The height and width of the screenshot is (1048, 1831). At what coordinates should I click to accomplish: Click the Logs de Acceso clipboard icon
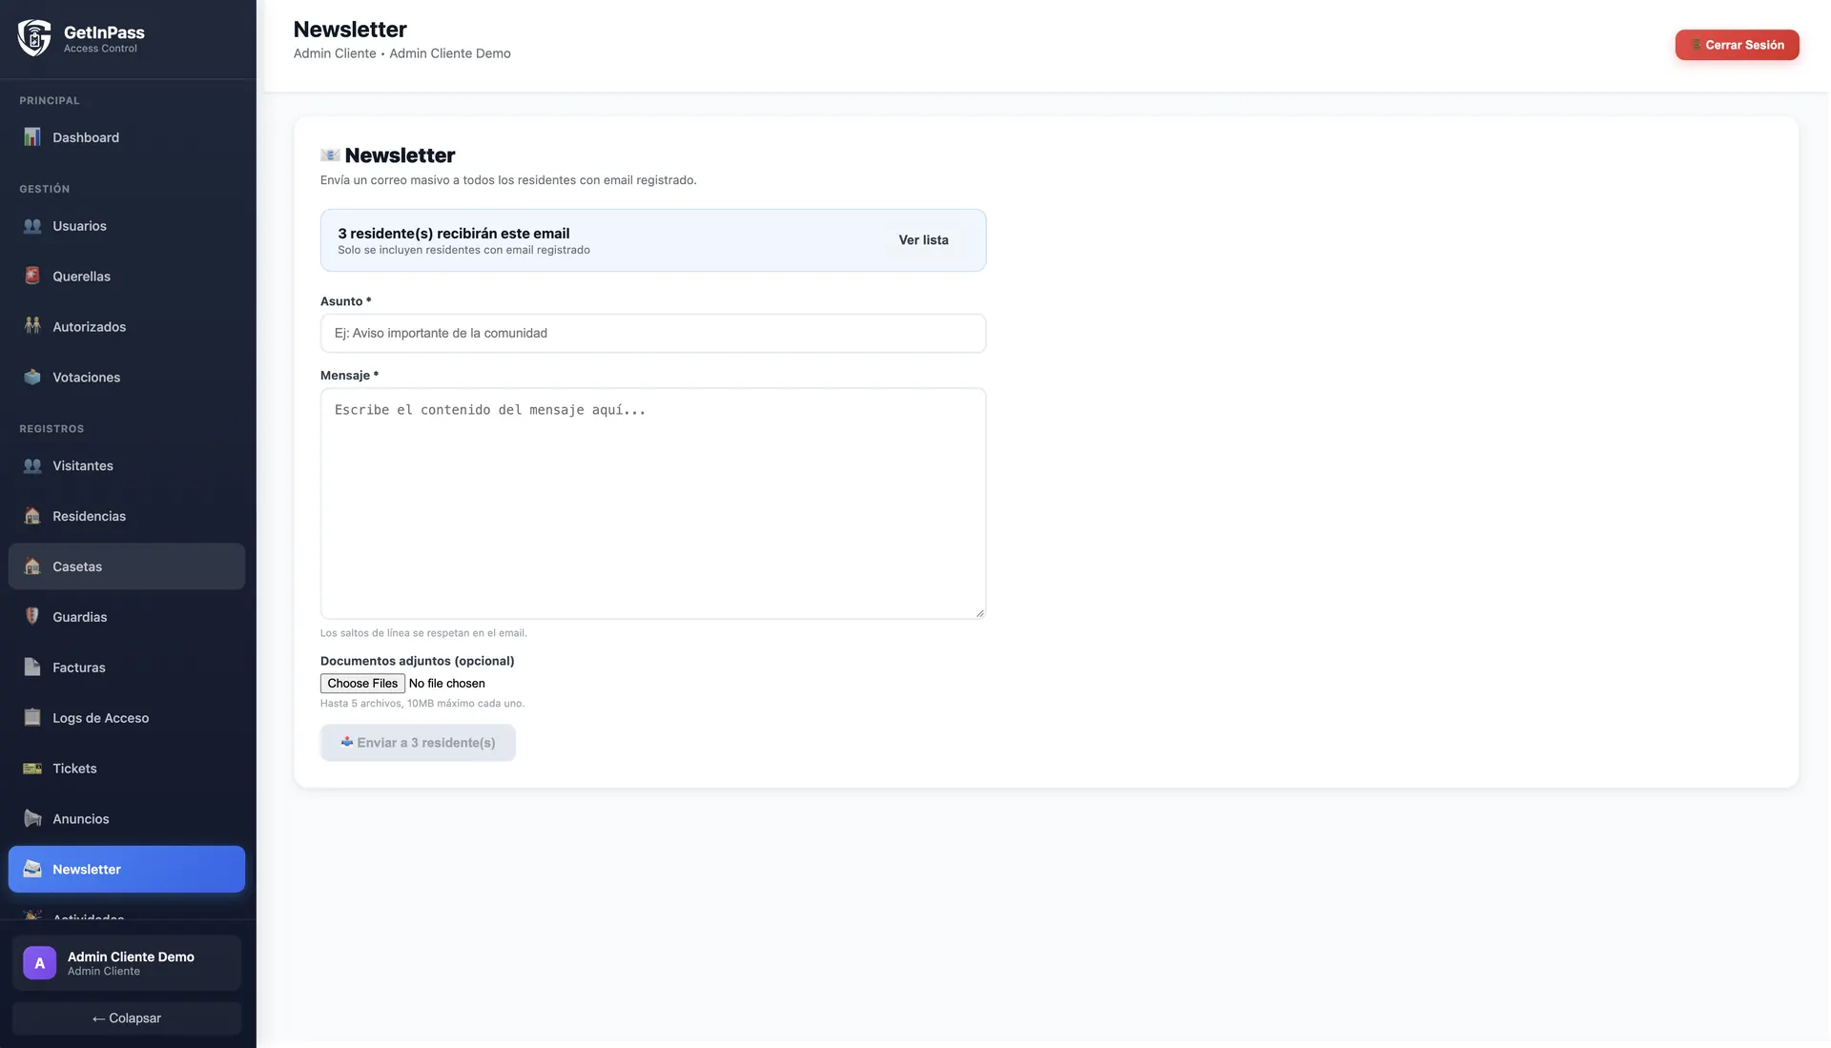(x=32, y=718)
